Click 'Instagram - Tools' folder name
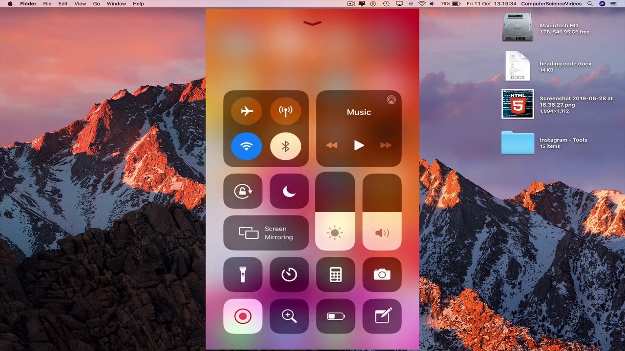The width and height of the screenshot is (625, 351). point(563,139)
